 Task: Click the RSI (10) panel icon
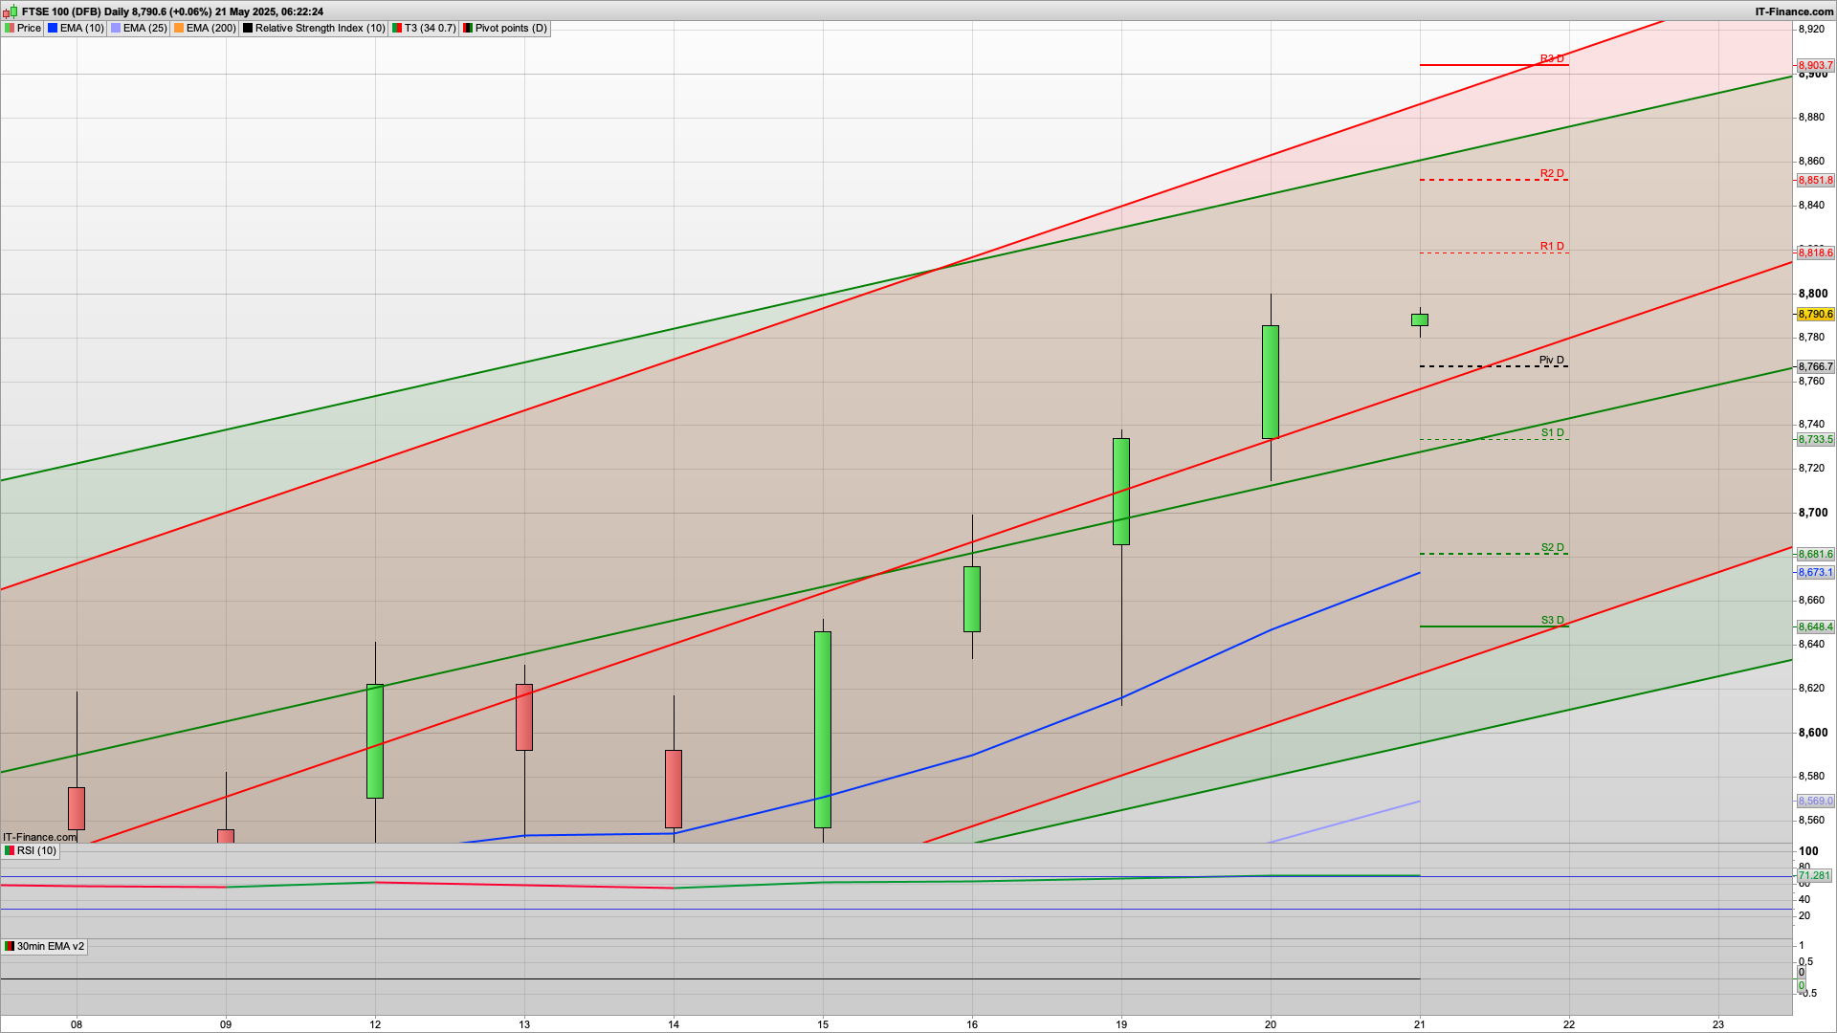pos(10,850)
